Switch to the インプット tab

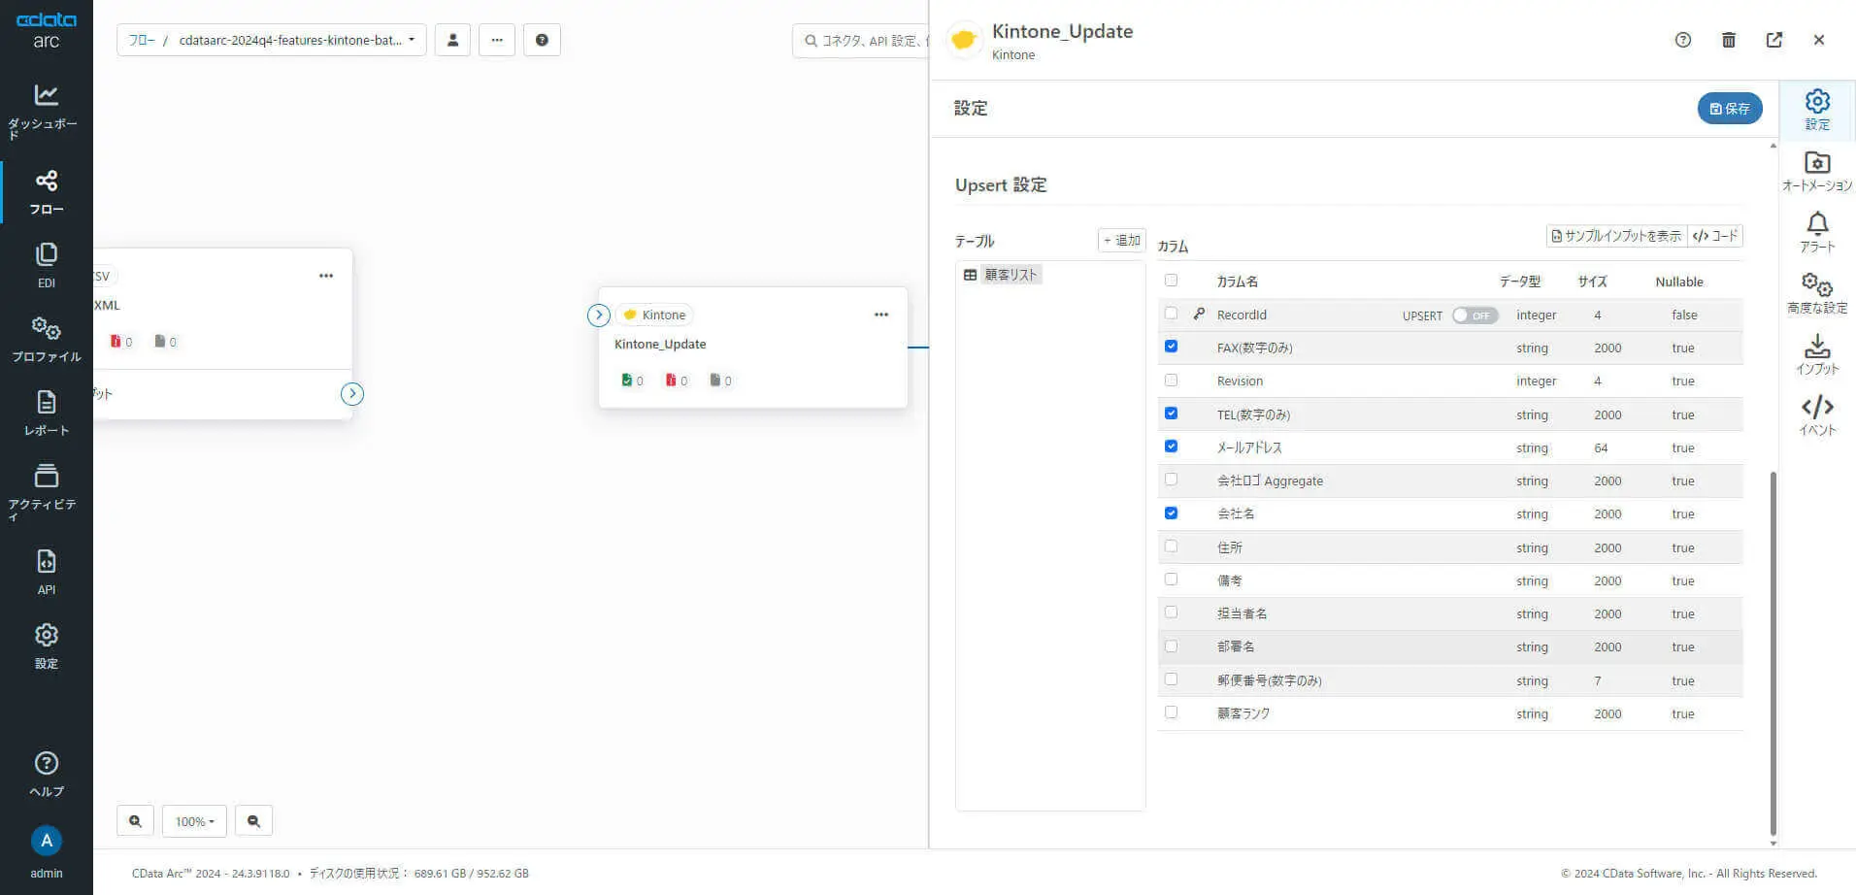pyautogui.click(x=1817, y=354)
